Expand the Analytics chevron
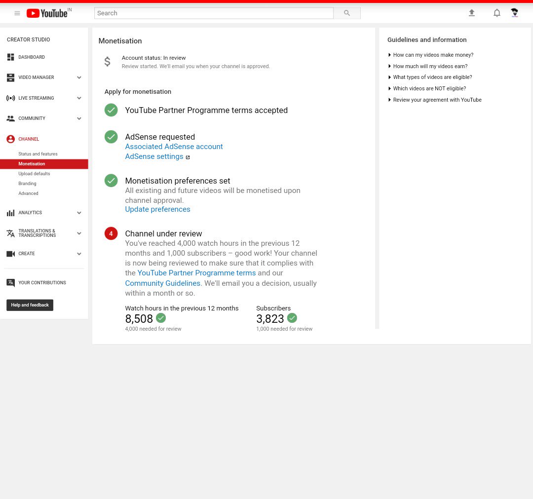The height and width of the screenshot is (499, 533). (79, 213)
